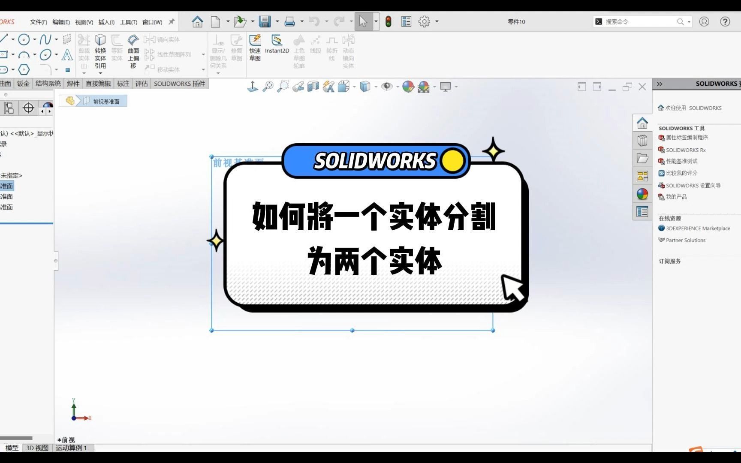
Task: Switch to 运动算例 1 bottom tab
Action: [71, 448]
